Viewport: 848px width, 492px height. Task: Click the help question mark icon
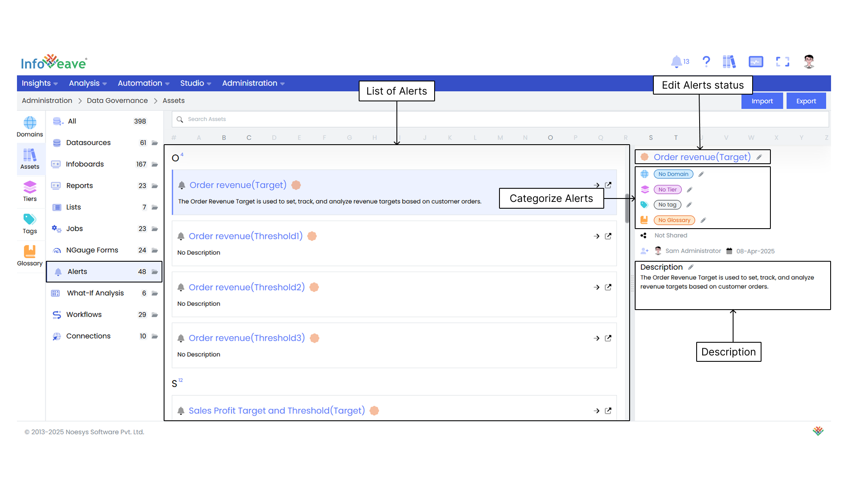(706, 62)
